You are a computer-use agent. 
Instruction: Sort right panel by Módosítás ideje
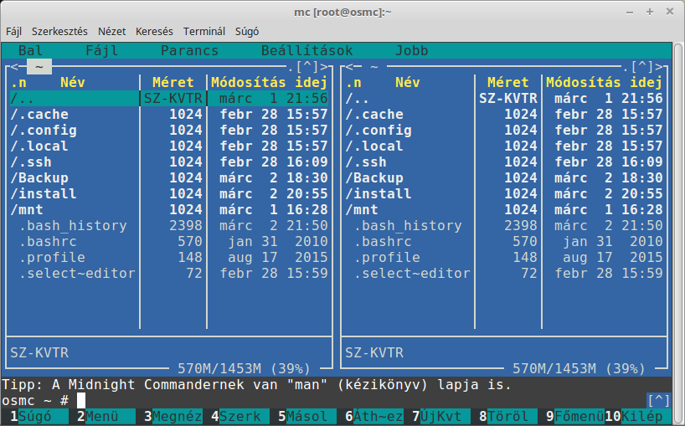[604, 83]
